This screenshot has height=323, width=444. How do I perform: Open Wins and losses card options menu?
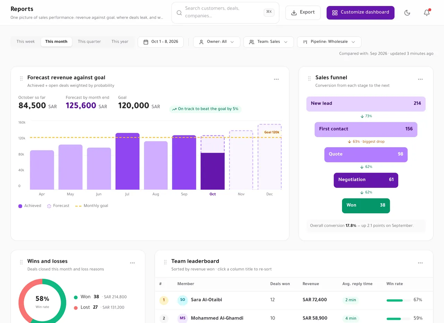pyautogui.click(x=132, y=263)
